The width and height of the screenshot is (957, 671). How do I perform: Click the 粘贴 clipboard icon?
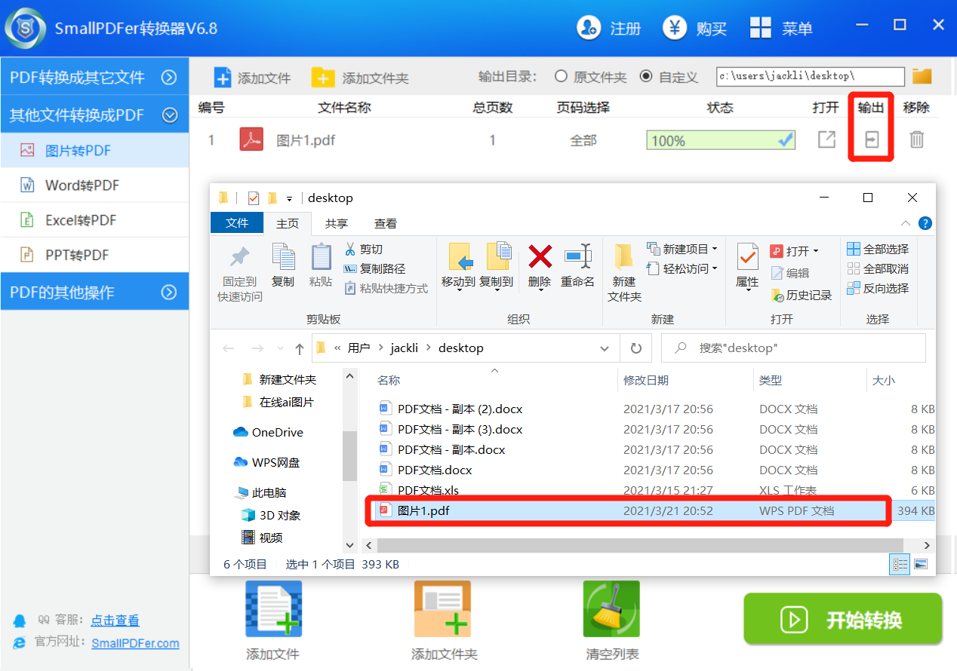(321, 257)
